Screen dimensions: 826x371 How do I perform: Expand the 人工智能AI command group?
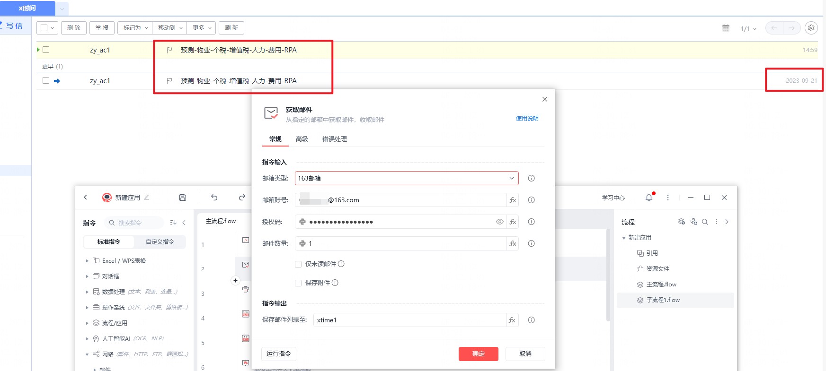click(x=87, y=339)
